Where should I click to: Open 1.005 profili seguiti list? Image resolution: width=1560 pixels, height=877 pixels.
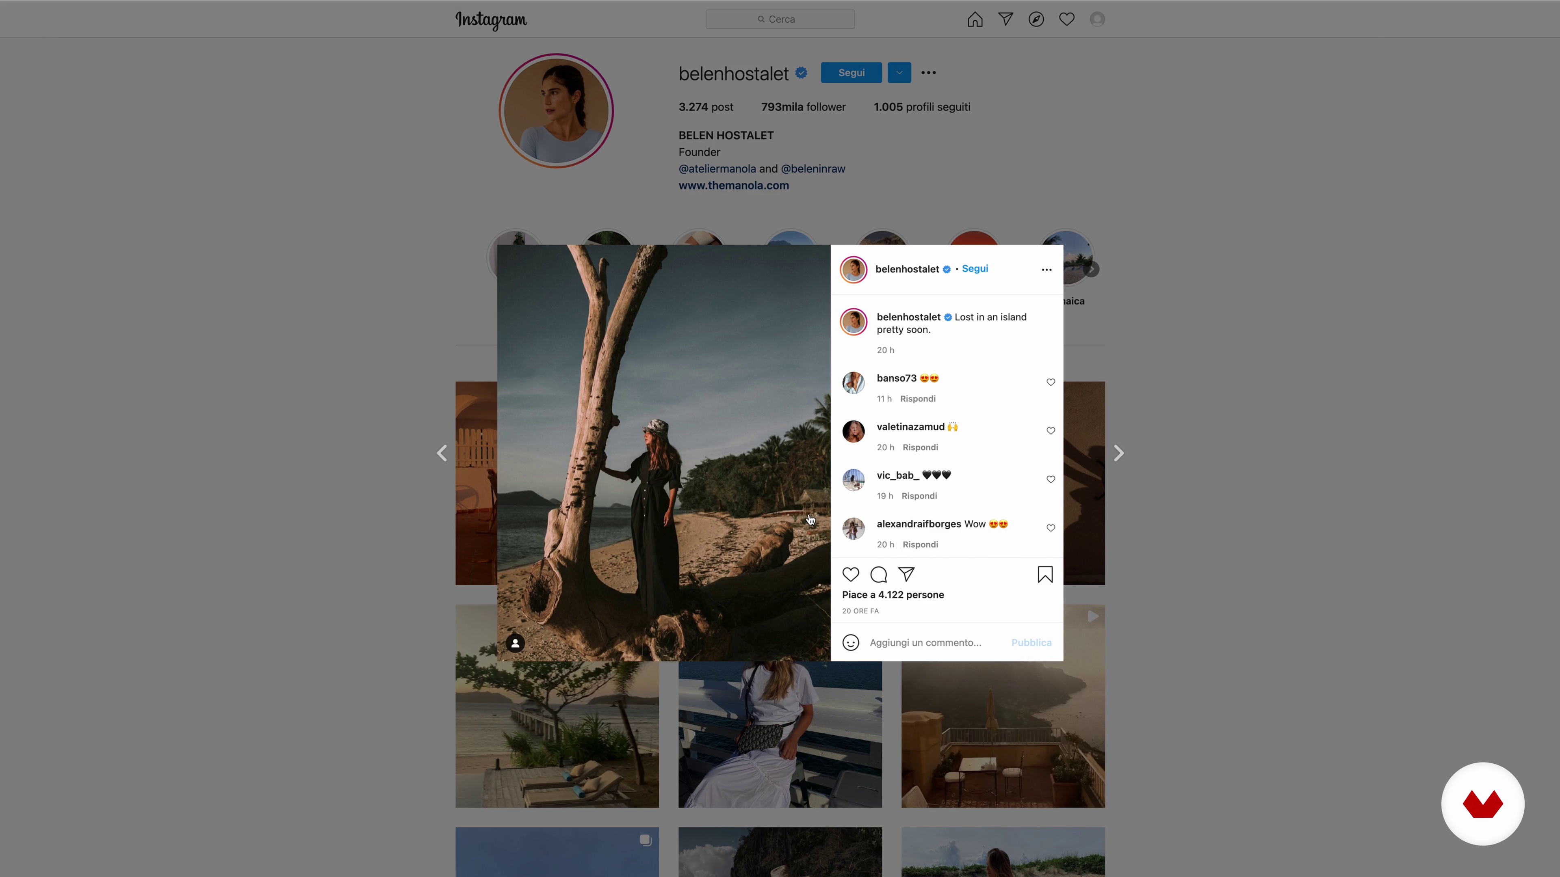click(922, 107)
